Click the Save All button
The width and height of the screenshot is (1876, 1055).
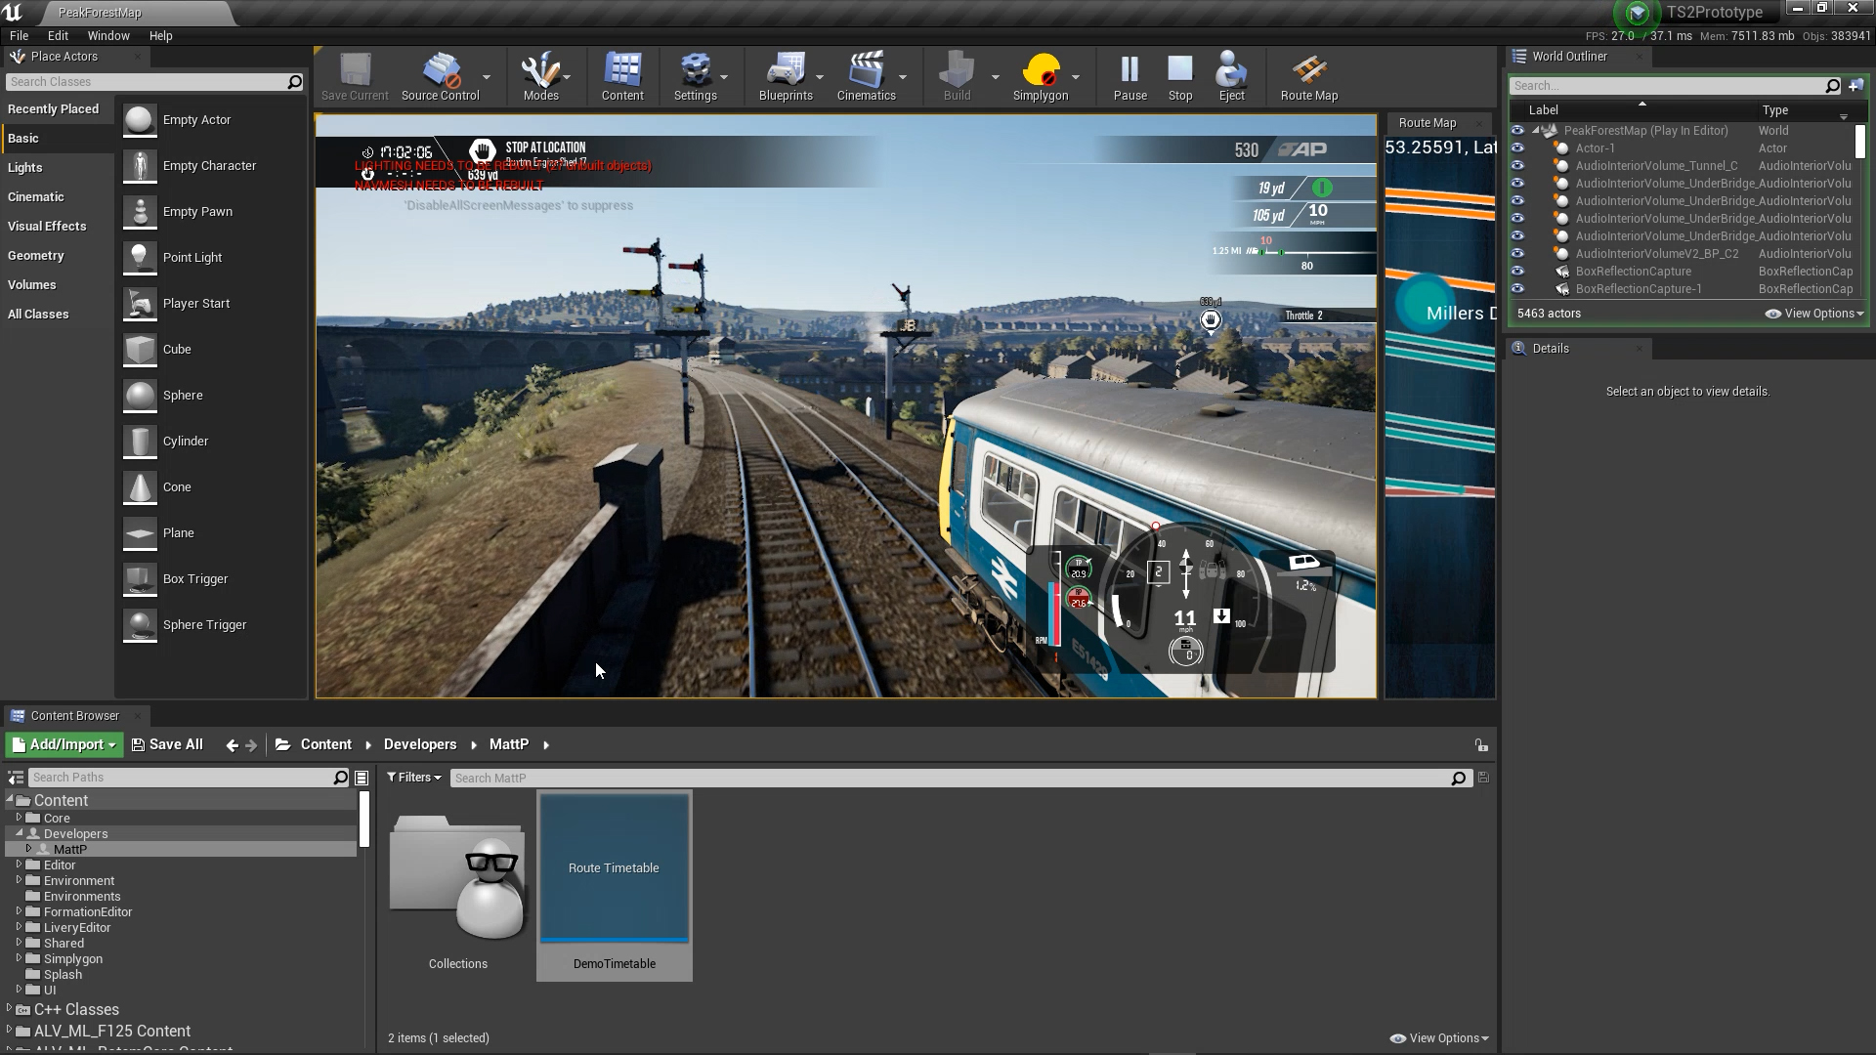[x=167, y=744]
